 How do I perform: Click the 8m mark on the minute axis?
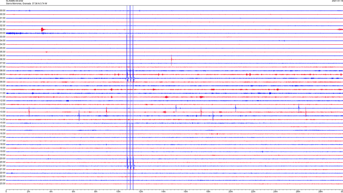pos(96,192)
